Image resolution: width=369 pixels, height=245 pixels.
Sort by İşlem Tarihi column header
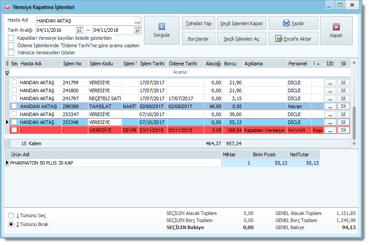[153, 64]
